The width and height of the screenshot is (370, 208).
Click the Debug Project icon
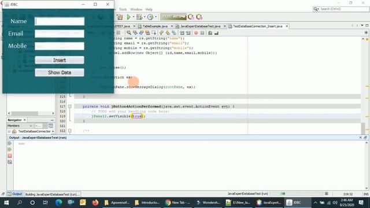click(139, 17)
